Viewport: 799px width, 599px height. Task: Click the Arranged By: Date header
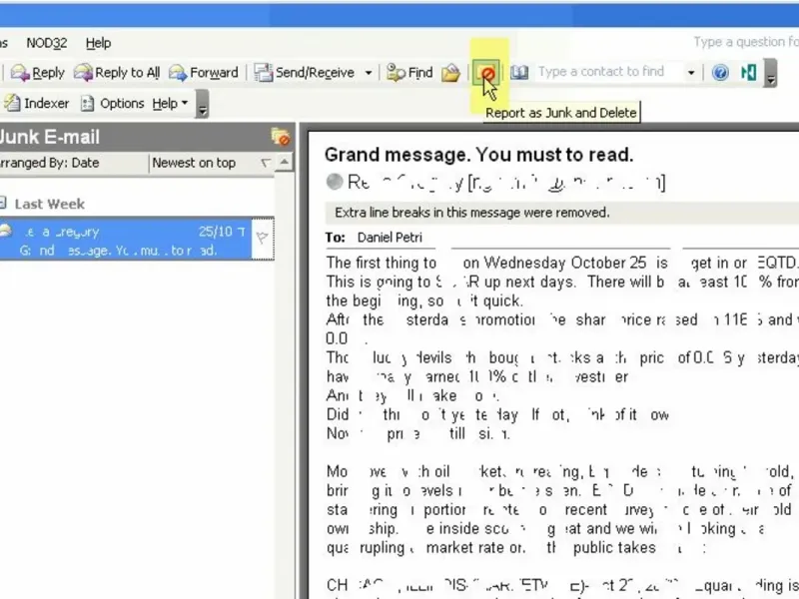coord(74,163)
